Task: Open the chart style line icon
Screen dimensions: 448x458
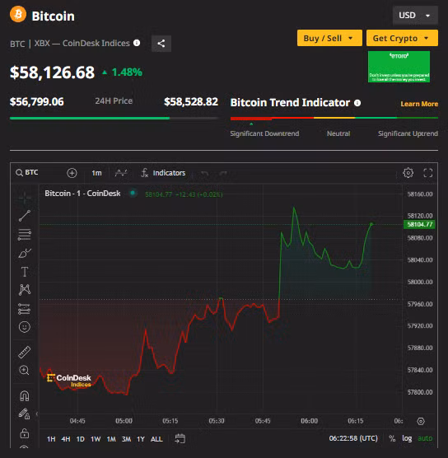Action: click(x=121, y=173)
